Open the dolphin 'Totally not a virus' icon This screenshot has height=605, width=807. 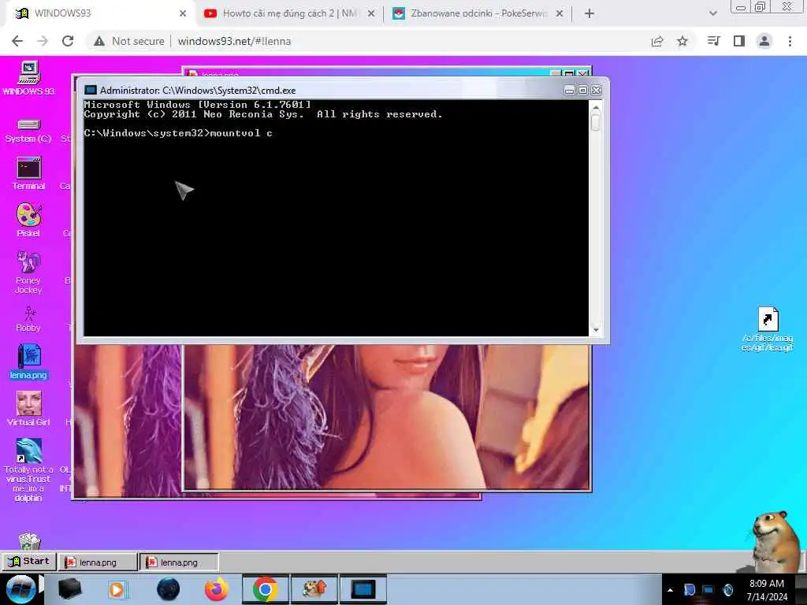click(x=29, y=470)
